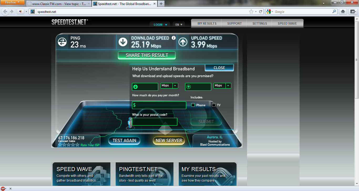Click the SUBMIT button
The width and height of the screenshot is (359, 191).
pyautogui.click(x=206, y=121)
